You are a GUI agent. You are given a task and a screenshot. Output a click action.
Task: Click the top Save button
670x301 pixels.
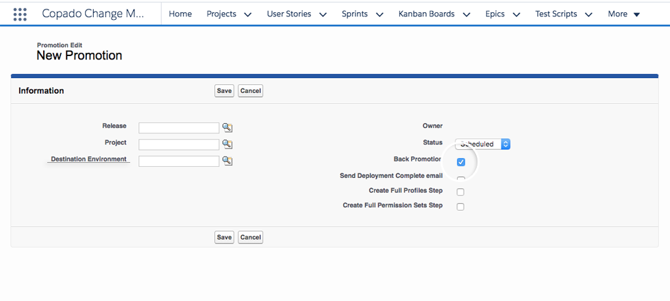point(224,91)
